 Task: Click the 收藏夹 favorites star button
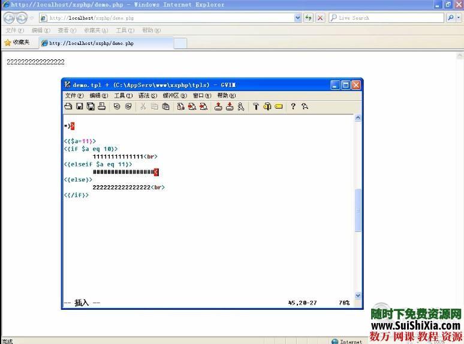[17, 43]
